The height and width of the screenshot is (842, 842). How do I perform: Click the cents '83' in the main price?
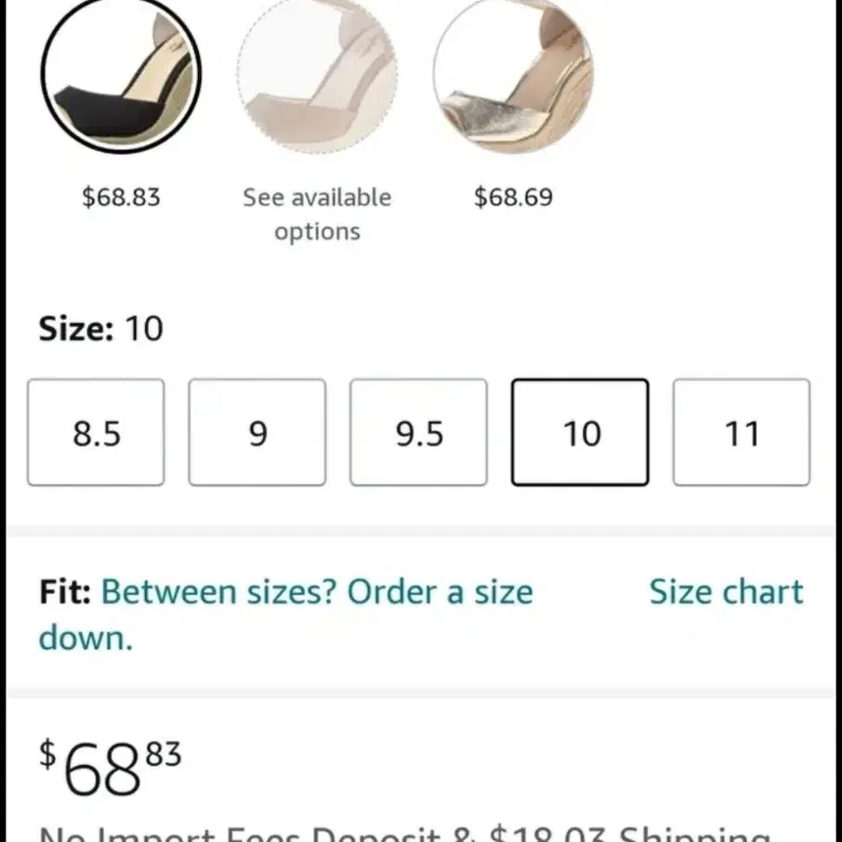click(164, 754)
